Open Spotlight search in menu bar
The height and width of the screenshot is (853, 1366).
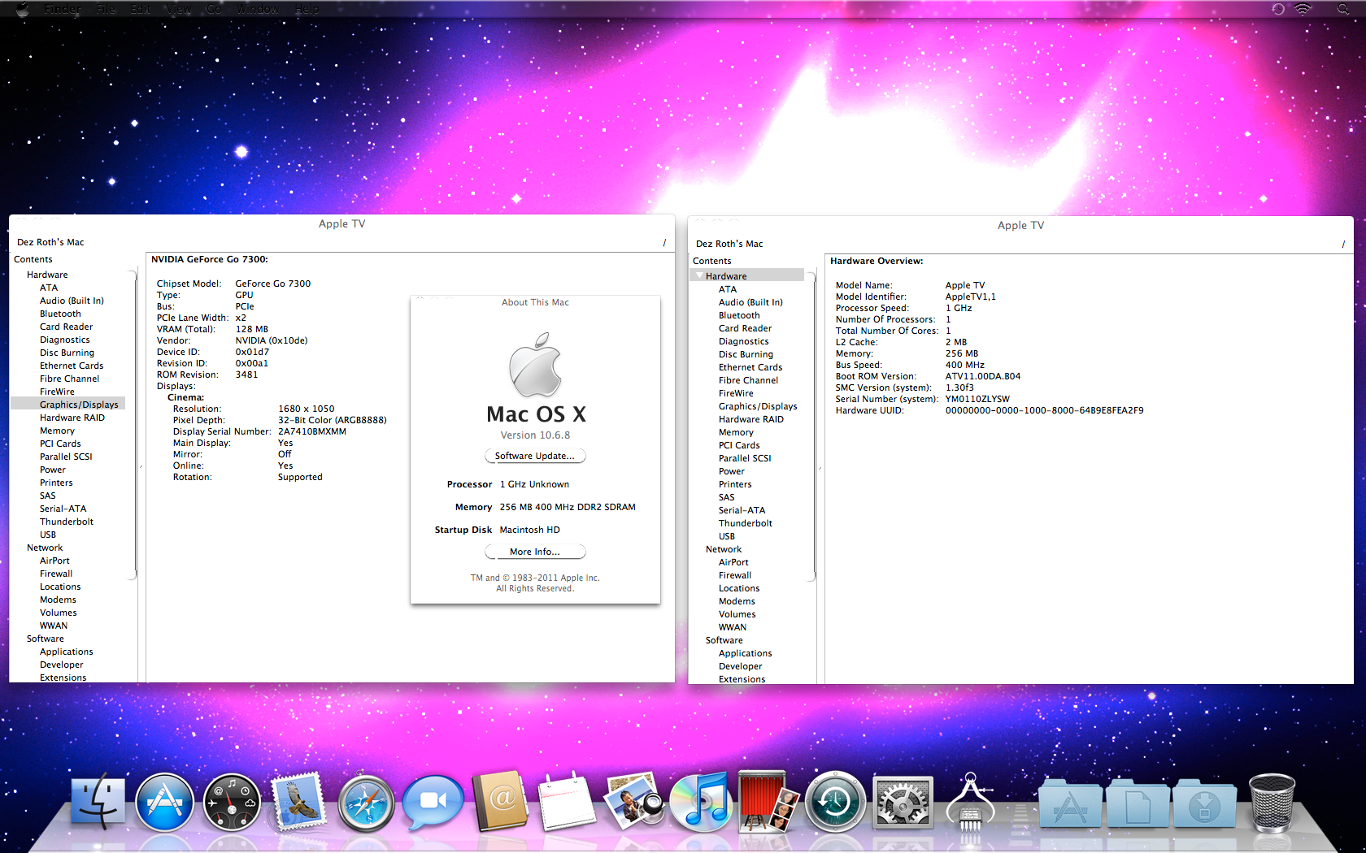(1343, 9)
